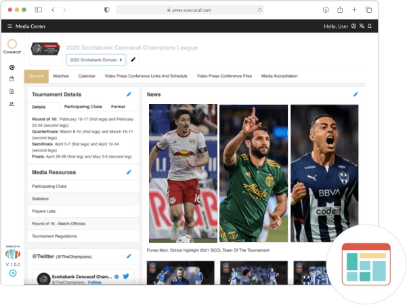The height and width of the screenshot is (305, 407).
Task: Switch to the Matches tab
Action: coord(61,76)
